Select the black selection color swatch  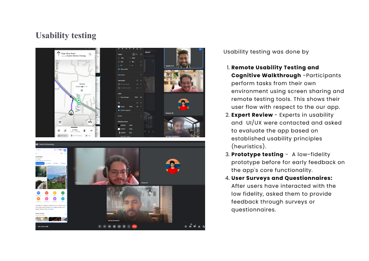coord(119,125)
